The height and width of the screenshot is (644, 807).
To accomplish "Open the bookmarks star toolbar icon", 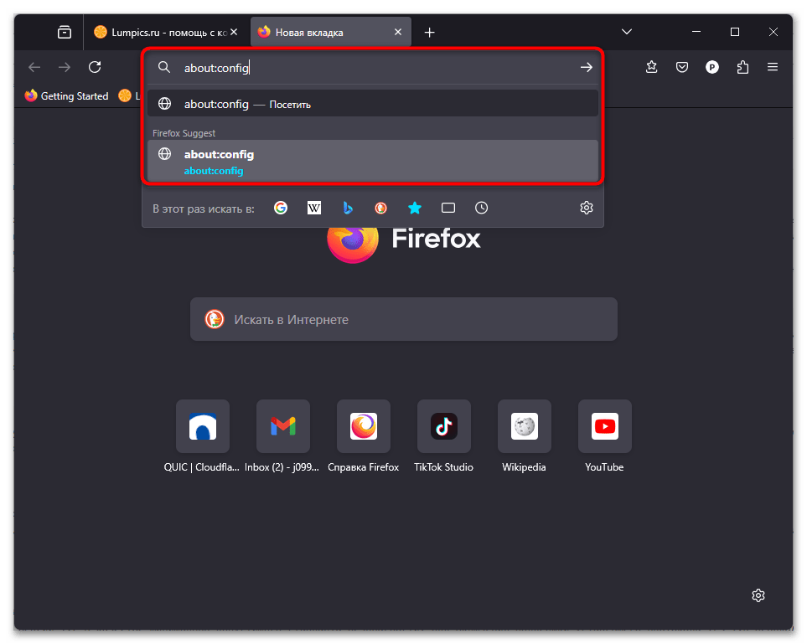I will 652,67.
